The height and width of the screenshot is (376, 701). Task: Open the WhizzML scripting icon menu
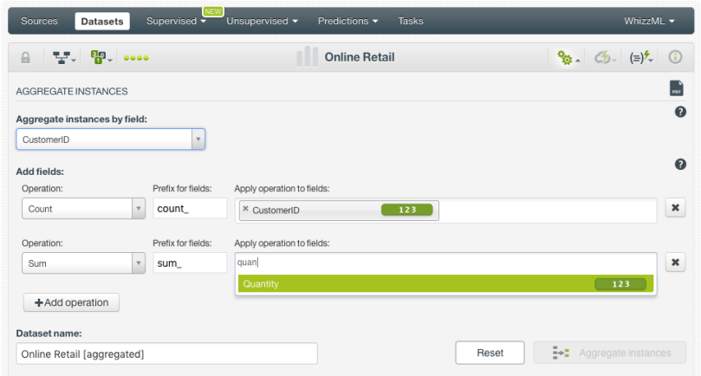pyautogui.click(x=641, y=58)
